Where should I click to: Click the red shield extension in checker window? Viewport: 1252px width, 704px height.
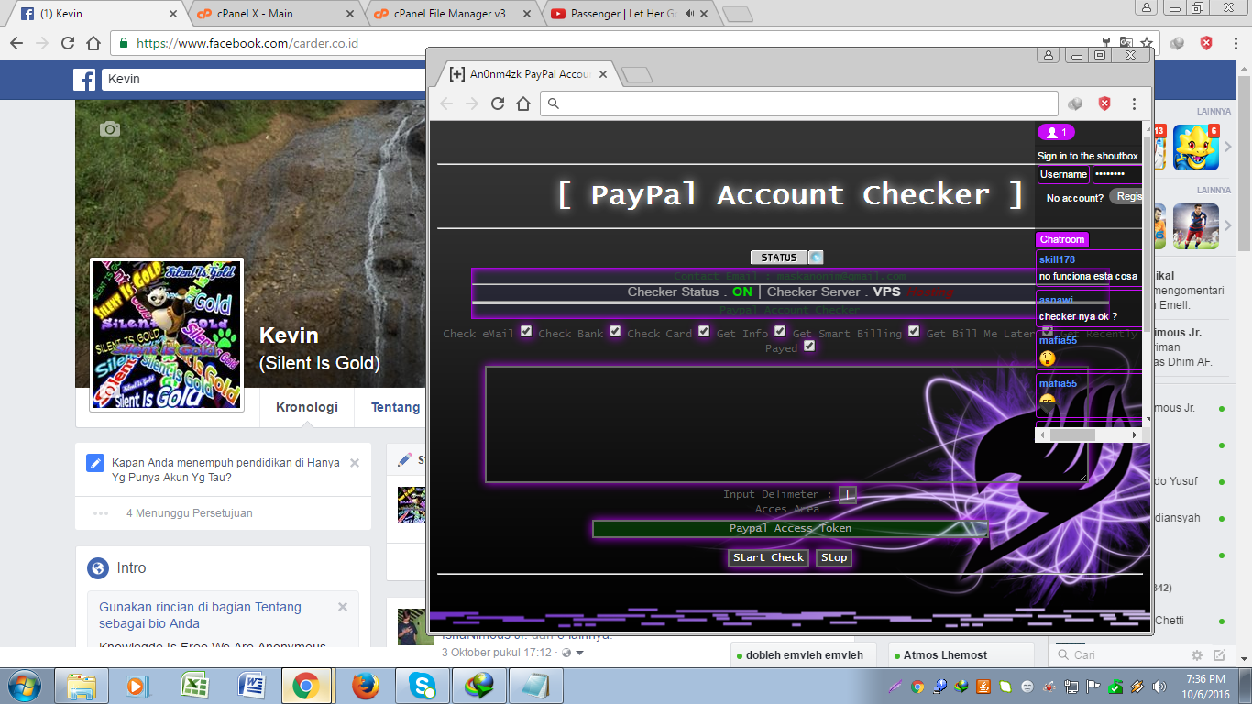point(1104,104)
